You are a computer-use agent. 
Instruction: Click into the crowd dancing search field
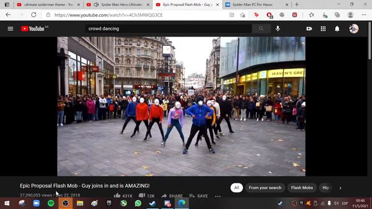click(169, 28)
